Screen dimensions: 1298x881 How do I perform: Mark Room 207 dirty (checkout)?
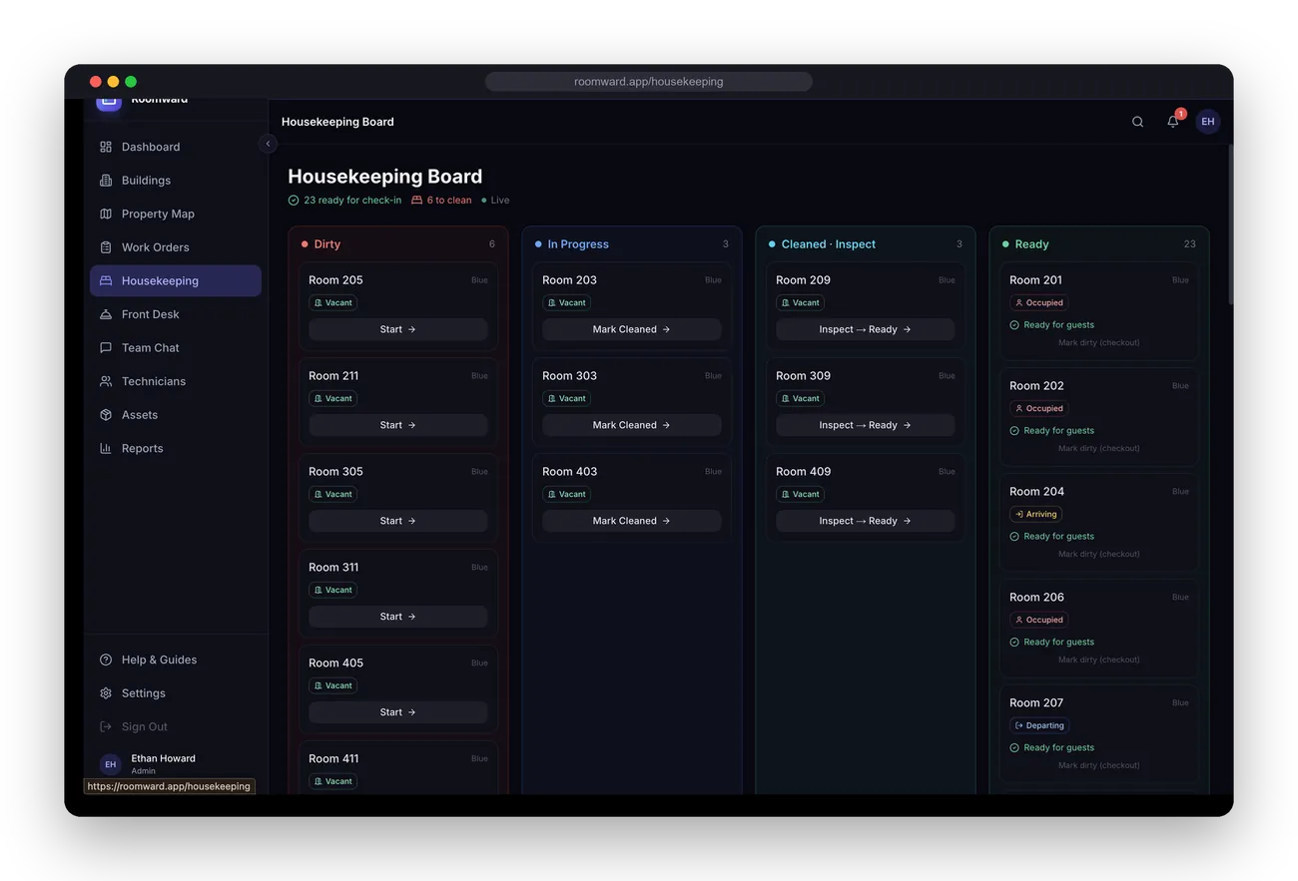pyautogui.click(x=1099, y=765)
